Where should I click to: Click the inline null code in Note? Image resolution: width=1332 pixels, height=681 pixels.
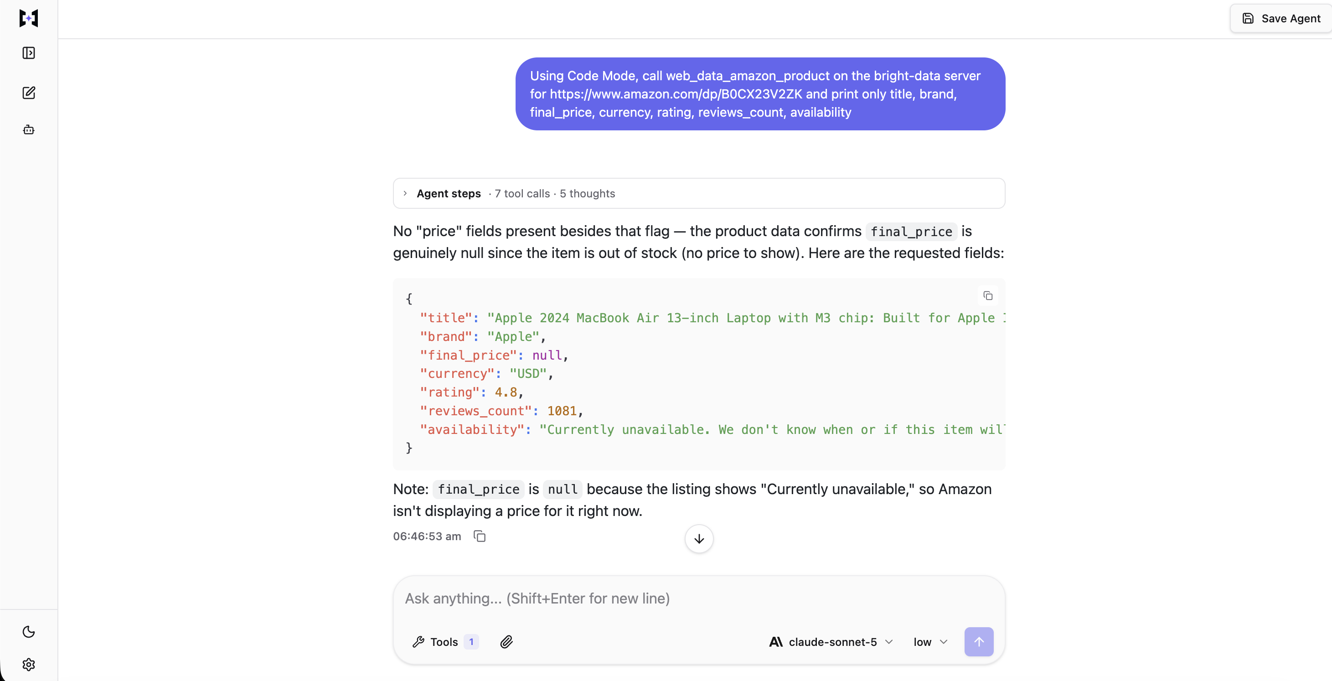[x=562, y=489]
